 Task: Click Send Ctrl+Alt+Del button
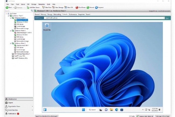pos(46,116)
